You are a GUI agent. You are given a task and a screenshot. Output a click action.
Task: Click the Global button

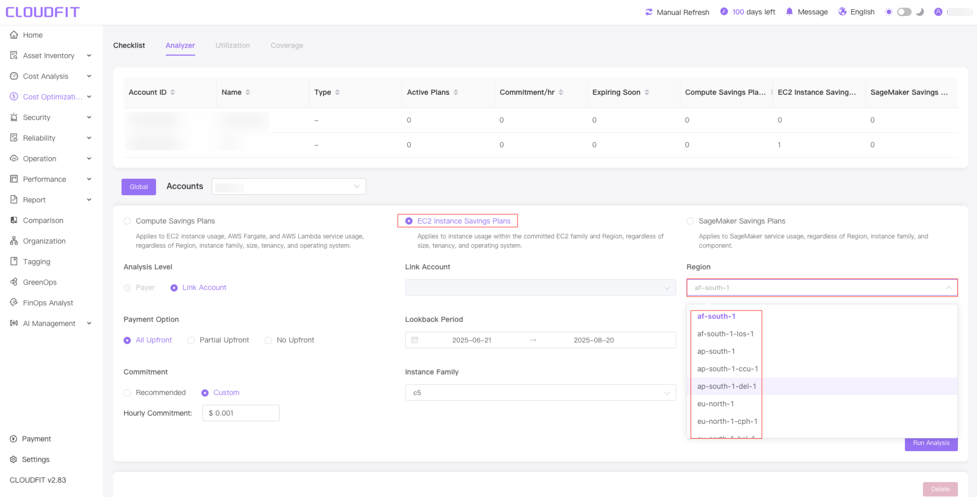coord(139,187)
